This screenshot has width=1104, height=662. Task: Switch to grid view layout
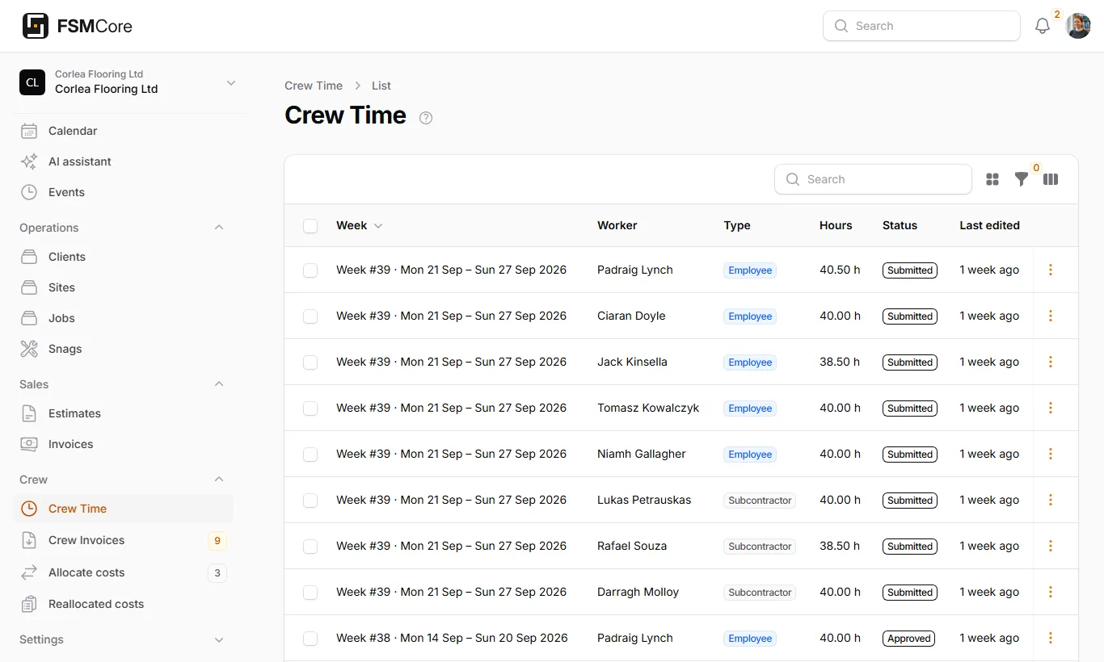(992, 179)
